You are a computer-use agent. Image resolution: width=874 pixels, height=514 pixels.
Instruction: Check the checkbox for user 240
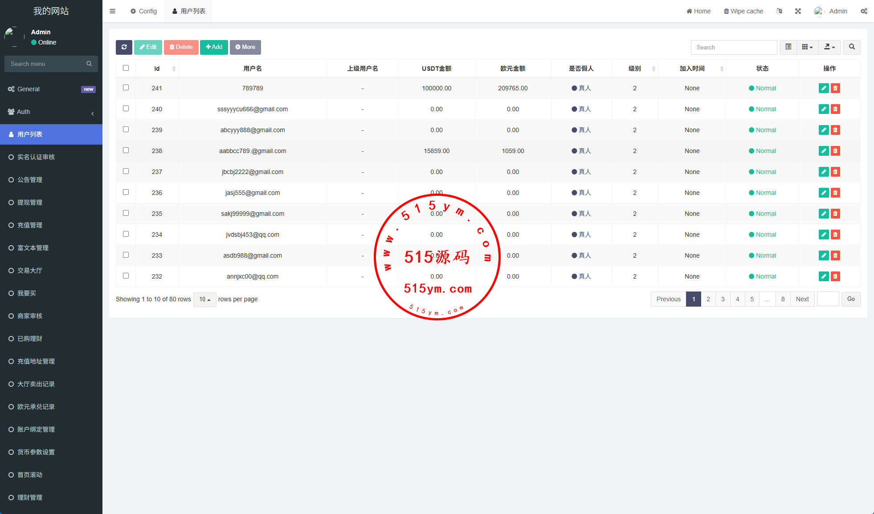click(x=126, y=109)
